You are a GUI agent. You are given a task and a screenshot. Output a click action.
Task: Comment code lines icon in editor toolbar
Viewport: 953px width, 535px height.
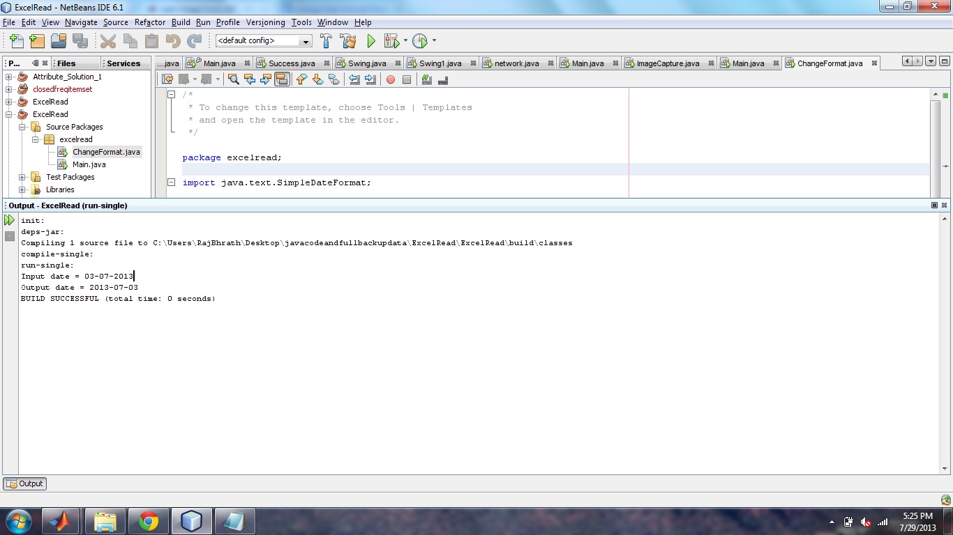click(x=427, y=79)
